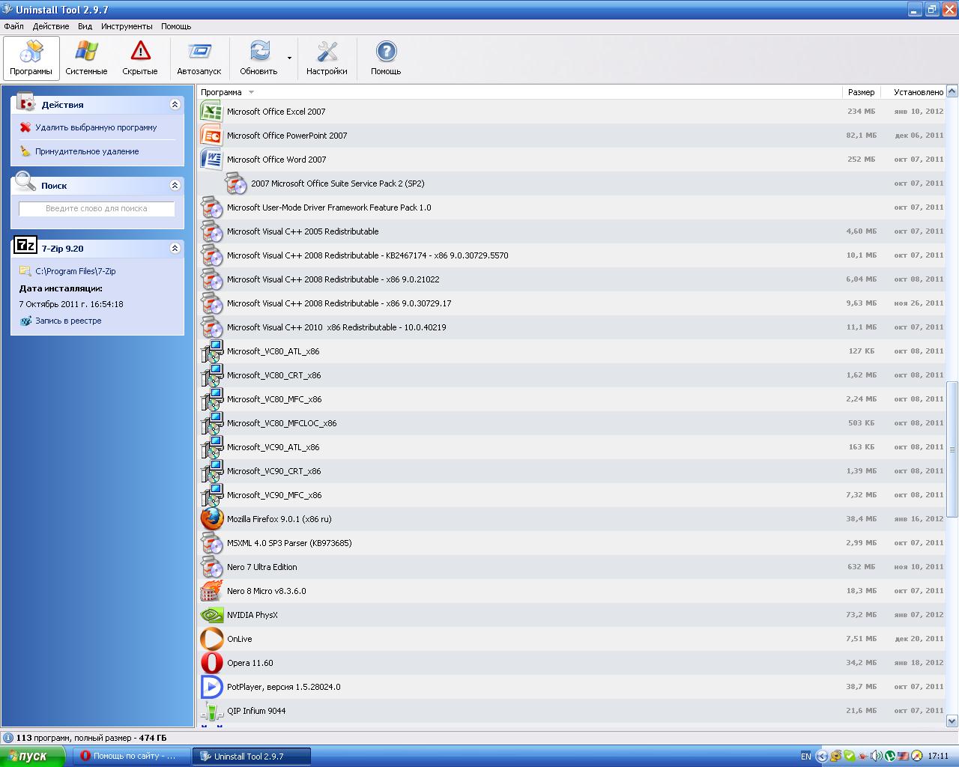Image resolution: width=959 pixels, height=767 pixels.
Task: Collapse the Действия panel
Action: coord(175,105)
